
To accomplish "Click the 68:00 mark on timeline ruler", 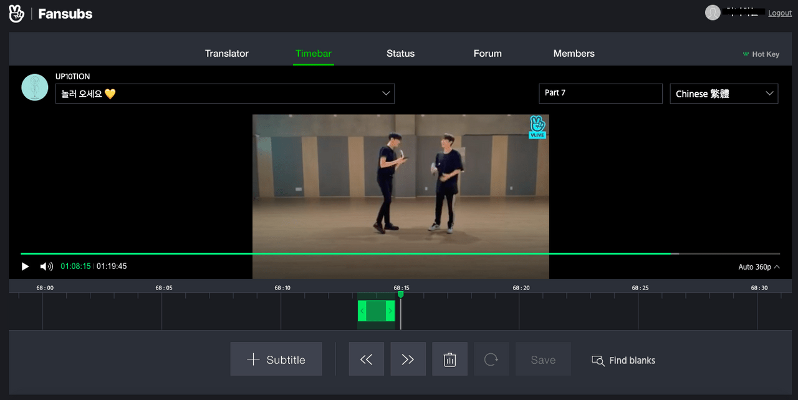I will 45,288.
